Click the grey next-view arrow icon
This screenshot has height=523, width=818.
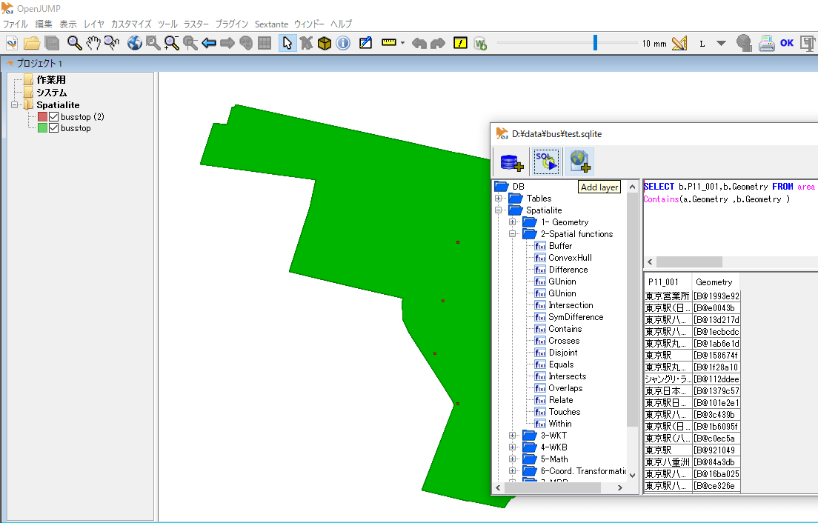click(x=227, y=43)
